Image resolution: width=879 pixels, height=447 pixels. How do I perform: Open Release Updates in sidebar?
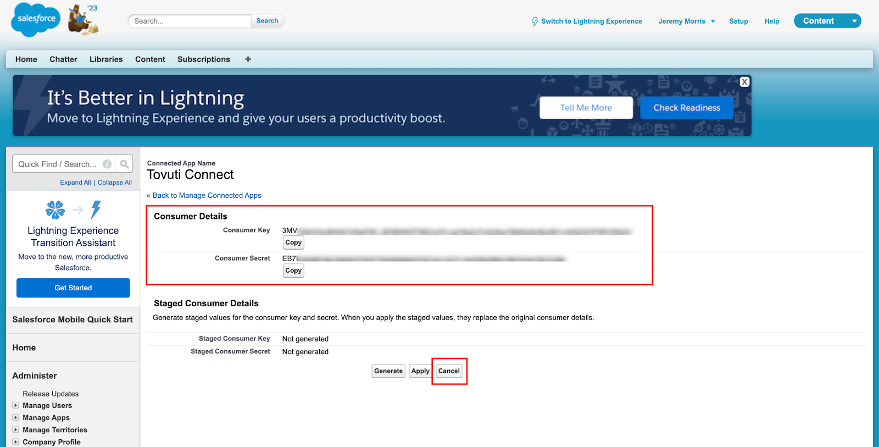point(51,394)
